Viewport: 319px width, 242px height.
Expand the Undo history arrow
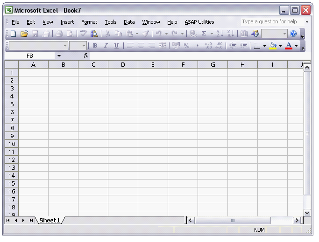coord(166,34)
